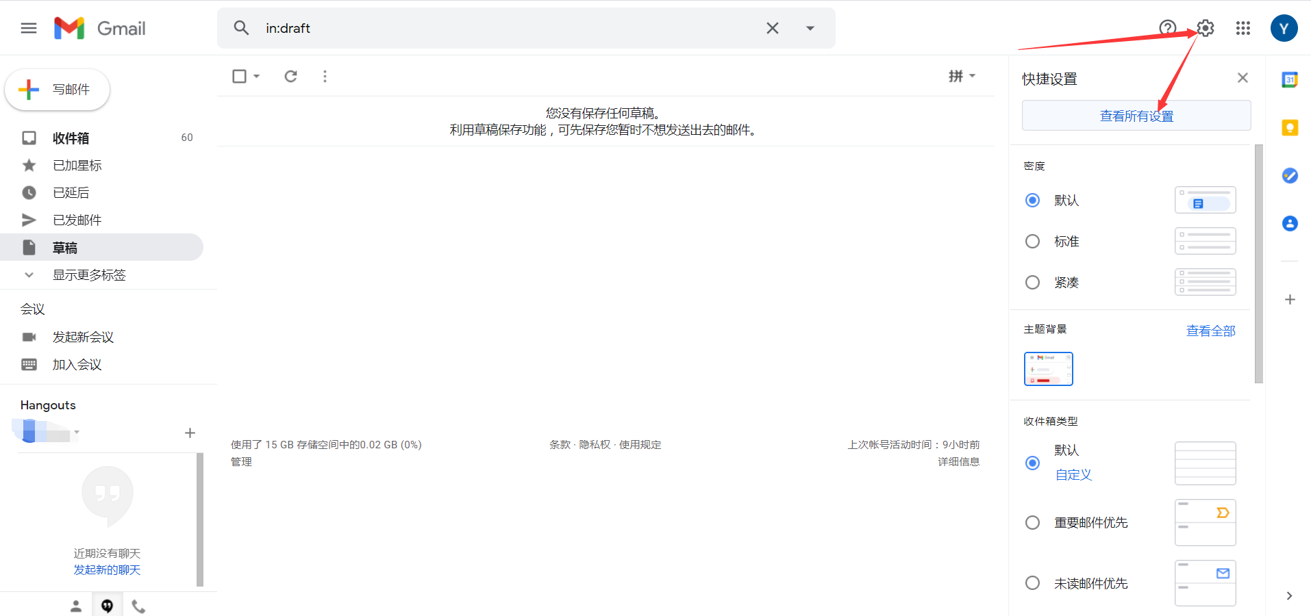Viewport: 1311px width, 616px height.
Task: Click the Gmail logo
Action: (100, 28)
